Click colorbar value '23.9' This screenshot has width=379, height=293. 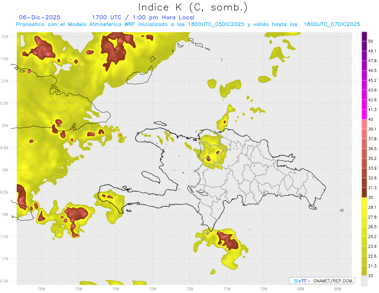pyautogui.click(x=372, y=247)
